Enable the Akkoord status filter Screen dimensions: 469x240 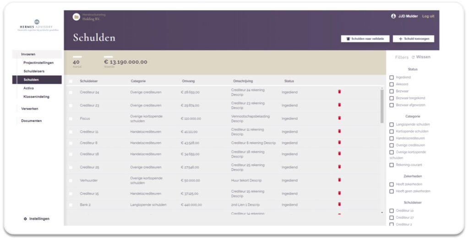pyautogui.click(x=392, y=84)
